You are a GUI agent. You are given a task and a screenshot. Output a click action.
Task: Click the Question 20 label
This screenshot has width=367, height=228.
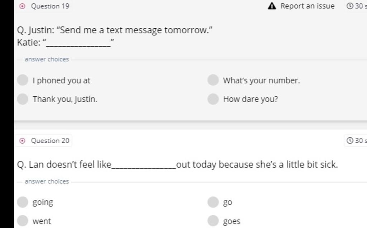click(x=50, y=141)
